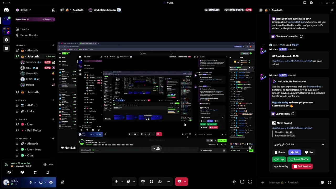
Task: Open camera options arrow in call bar
Action: (134, 182)
